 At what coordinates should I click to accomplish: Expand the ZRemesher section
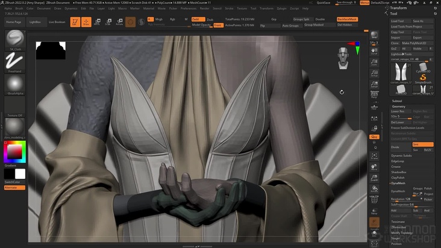coord(399,227)
